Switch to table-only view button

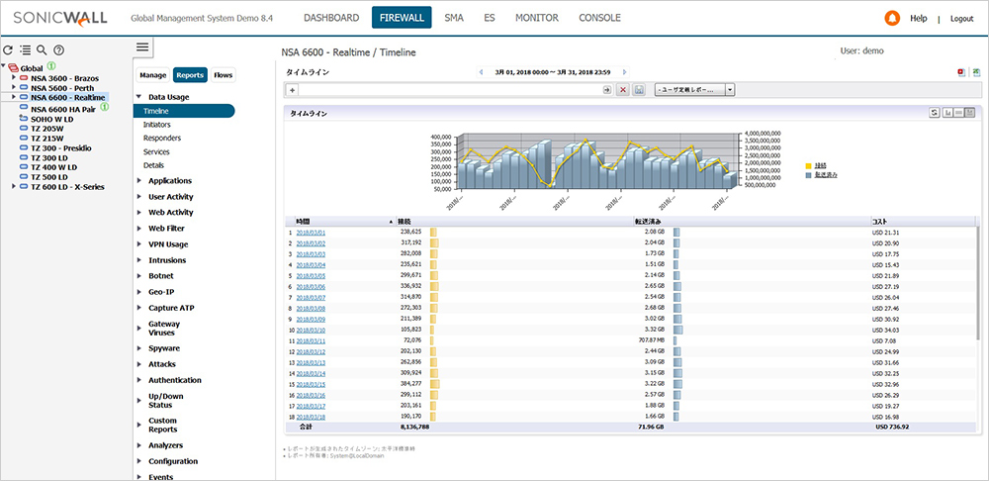point(958,113)
